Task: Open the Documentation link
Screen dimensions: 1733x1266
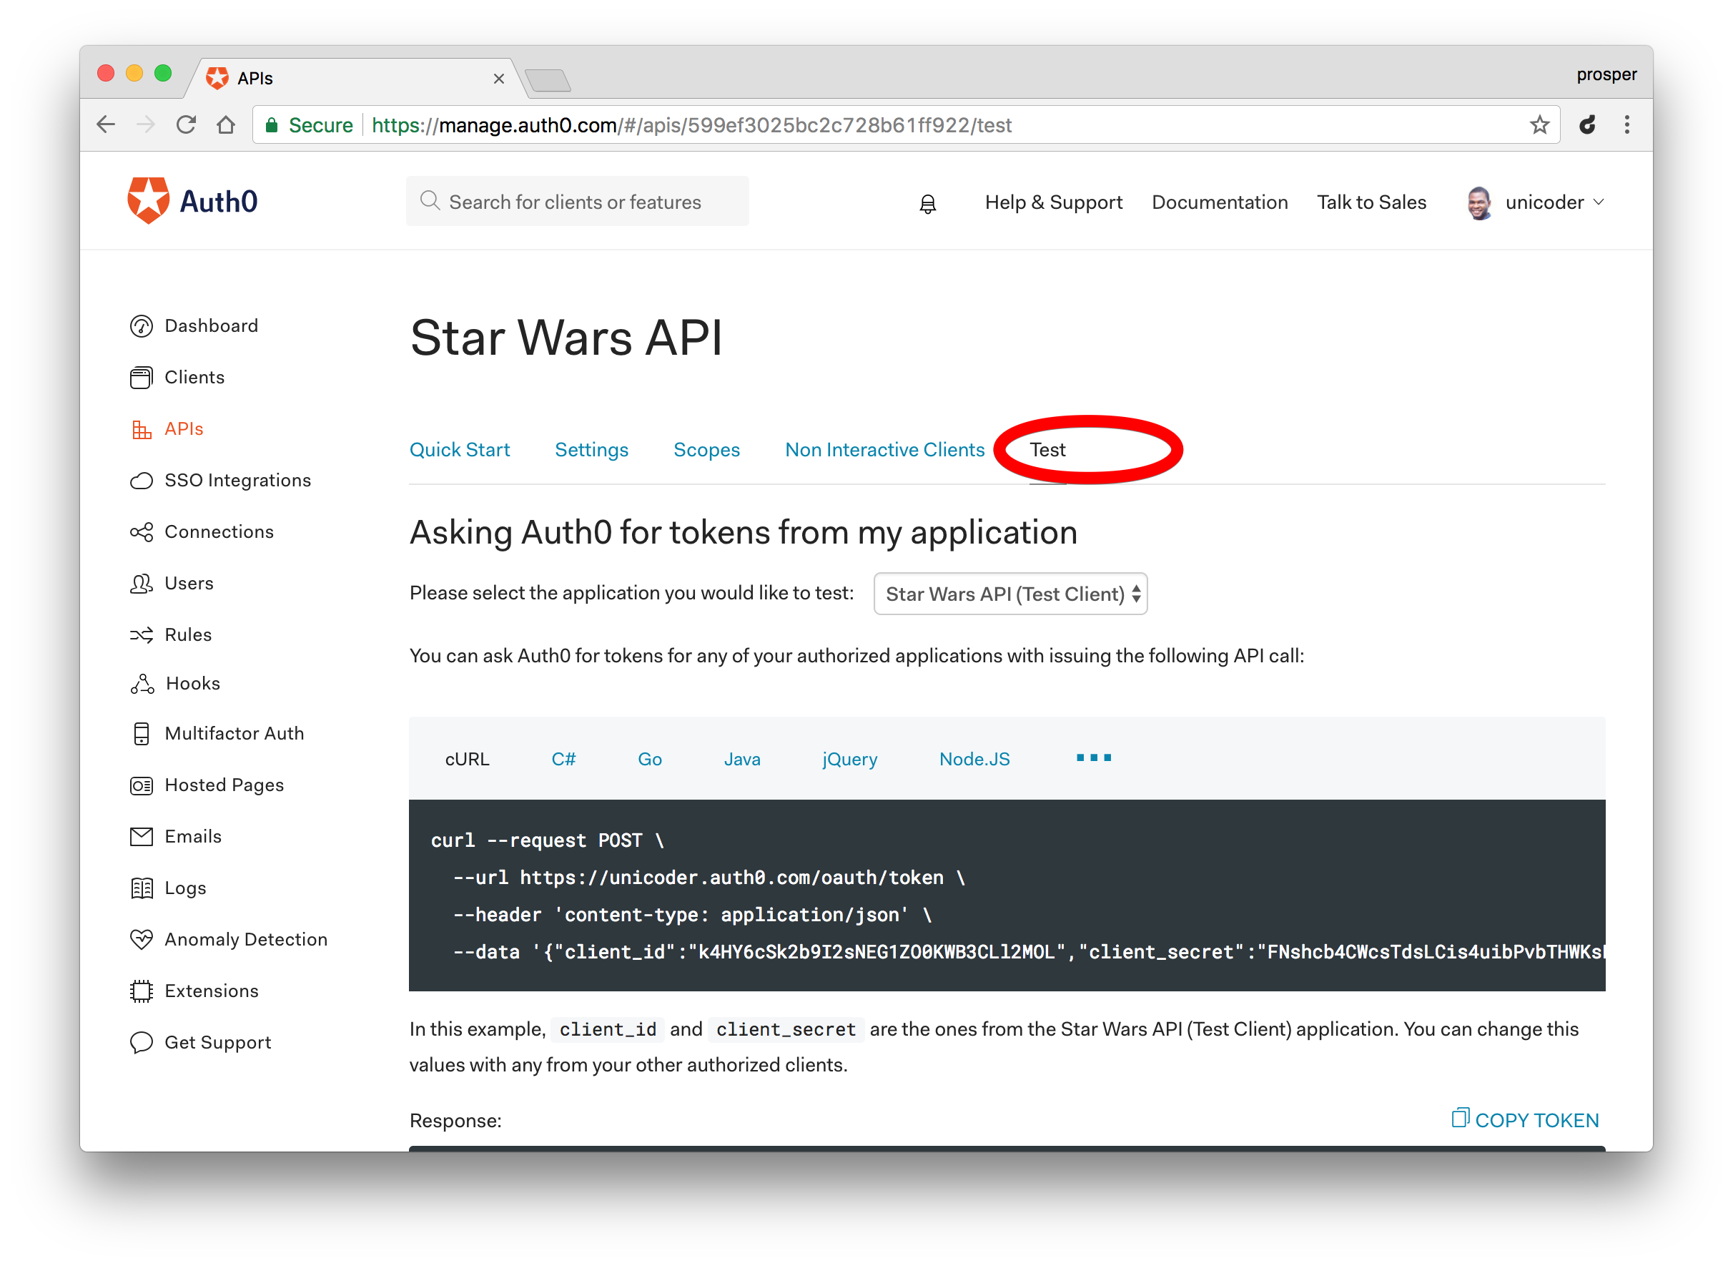Action: (1219, 202)
